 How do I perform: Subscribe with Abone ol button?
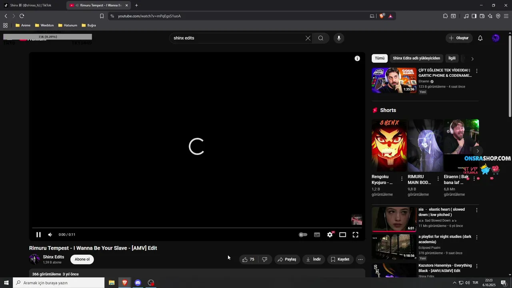point(82,259)
